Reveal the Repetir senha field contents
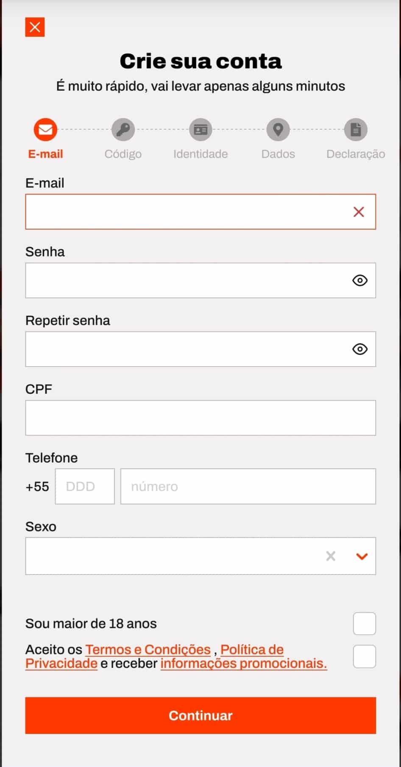Viewport: 401px width, 767px height. point(360,349)
